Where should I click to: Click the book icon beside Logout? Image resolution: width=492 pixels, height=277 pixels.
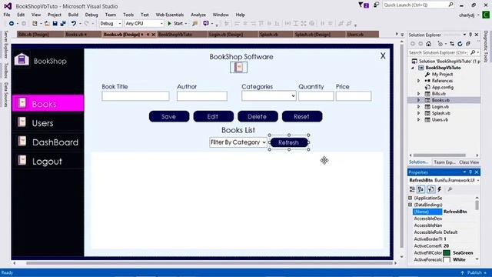pos(22,160)
